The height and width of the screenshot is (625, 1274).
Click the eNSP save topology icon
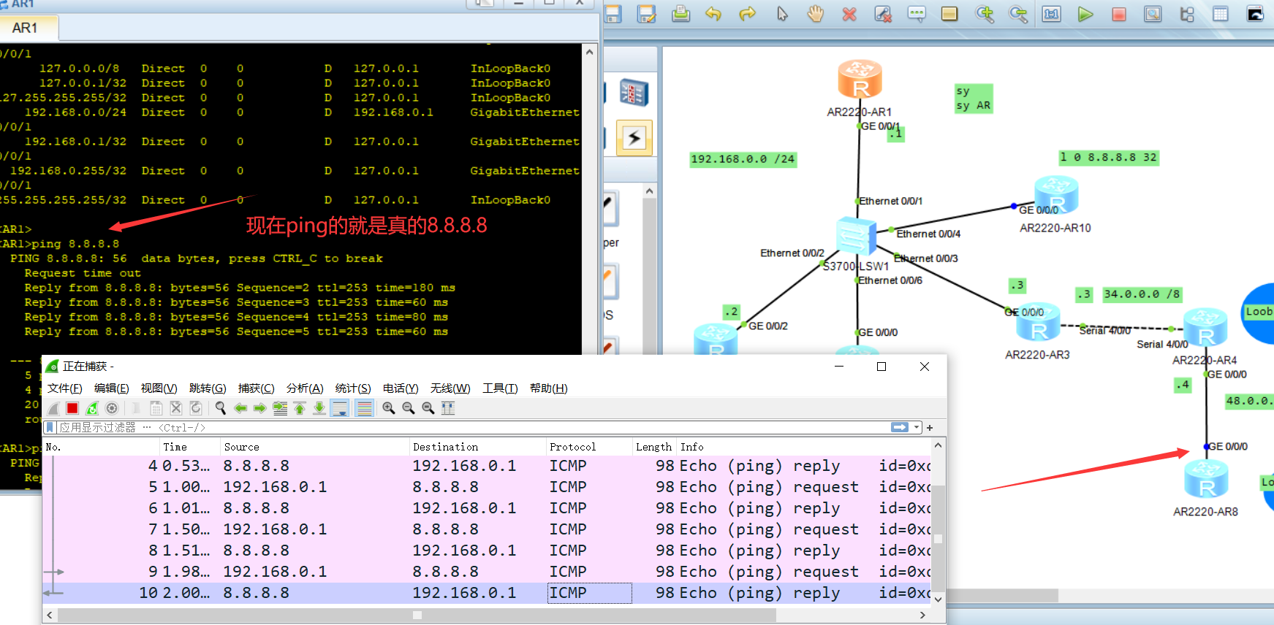point(613,13)
